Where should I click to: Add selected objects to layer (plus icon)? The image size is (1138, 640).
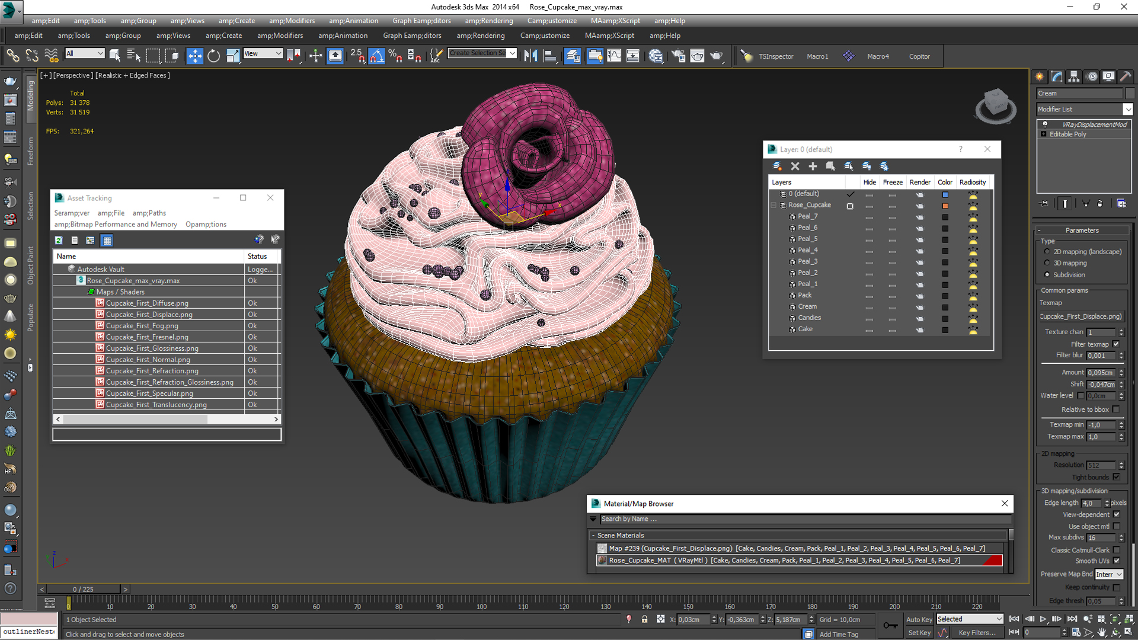click(x=813, y=166)
